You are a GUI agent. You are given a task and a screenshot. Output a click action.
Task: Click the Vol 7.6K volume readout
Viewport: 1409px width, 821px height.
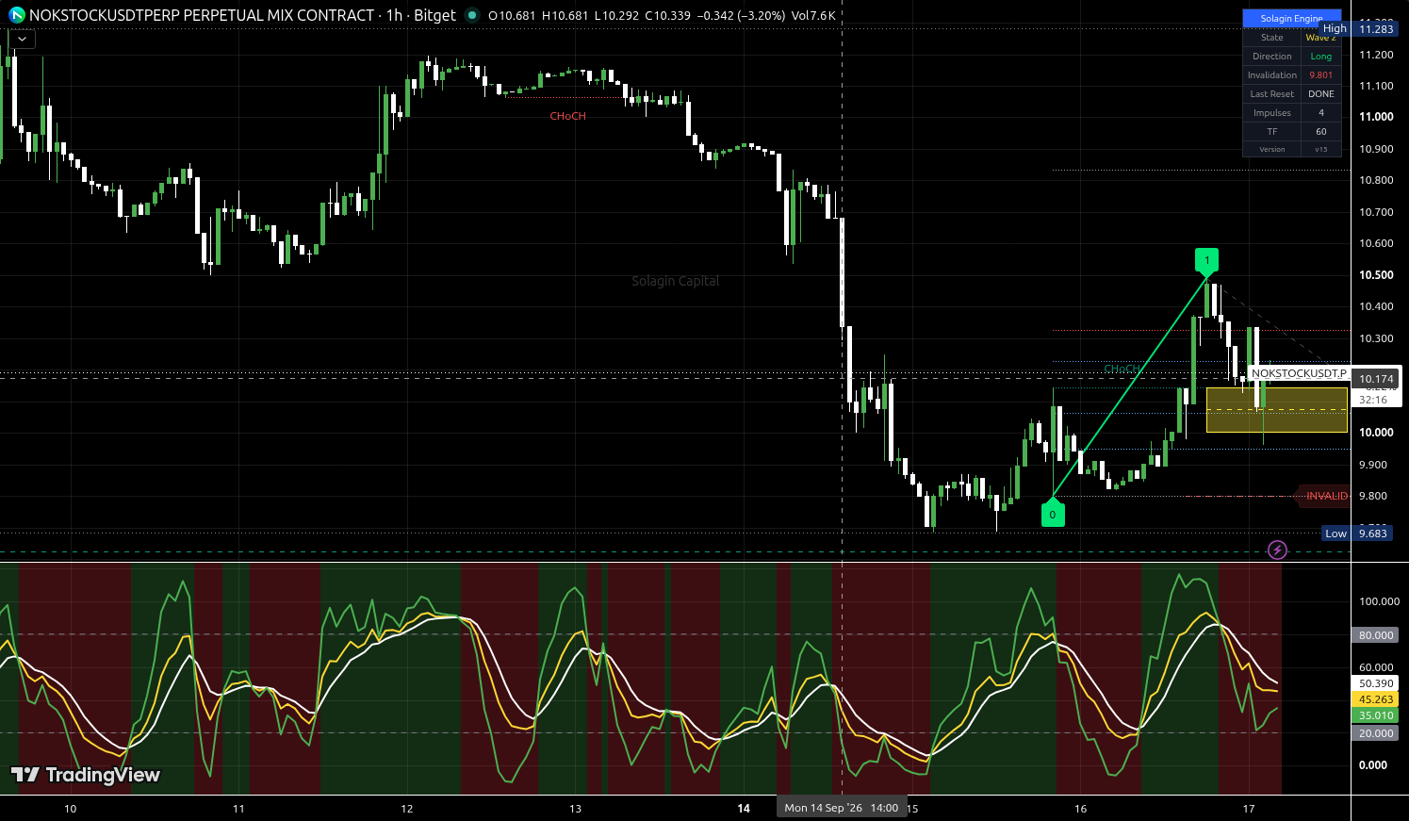tap(813, 15)
